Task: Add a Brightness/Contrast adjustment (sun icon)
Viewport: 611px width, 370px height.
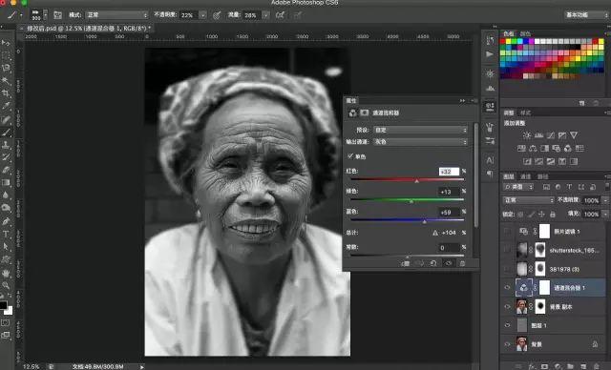Action: coord(527,135)
